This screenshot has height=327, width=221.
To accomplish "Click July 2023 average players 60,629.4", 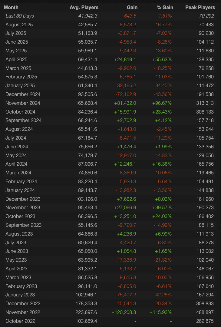I will click(x=87, y=243).
